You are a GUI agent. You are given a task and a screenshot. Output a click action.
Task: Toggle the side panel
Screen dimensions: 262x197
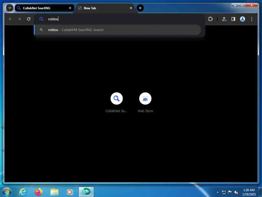[233, 19]
